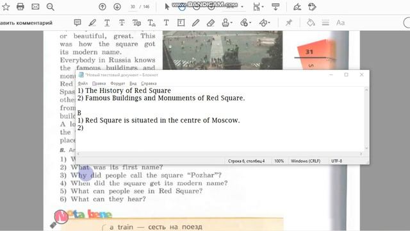Click the 'Строка 6, столбец 4' status entry
The image size is (410, 231).
point(246,161)
